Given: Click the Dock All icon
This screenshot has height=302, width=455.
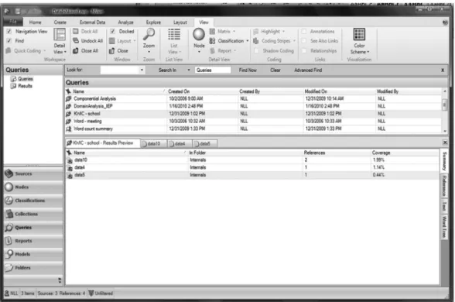Looking at the screenshot, I should (x=76, y=31).
